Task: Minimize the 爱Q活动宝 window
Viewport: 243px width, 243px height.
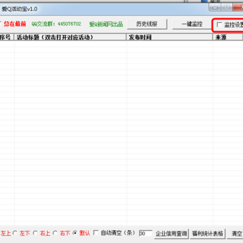Action: pos(215,7)
